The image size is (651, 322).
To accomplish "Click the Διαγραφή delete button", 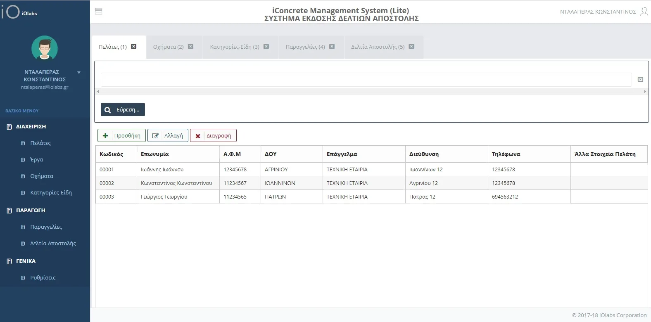I will click(213, 135).
